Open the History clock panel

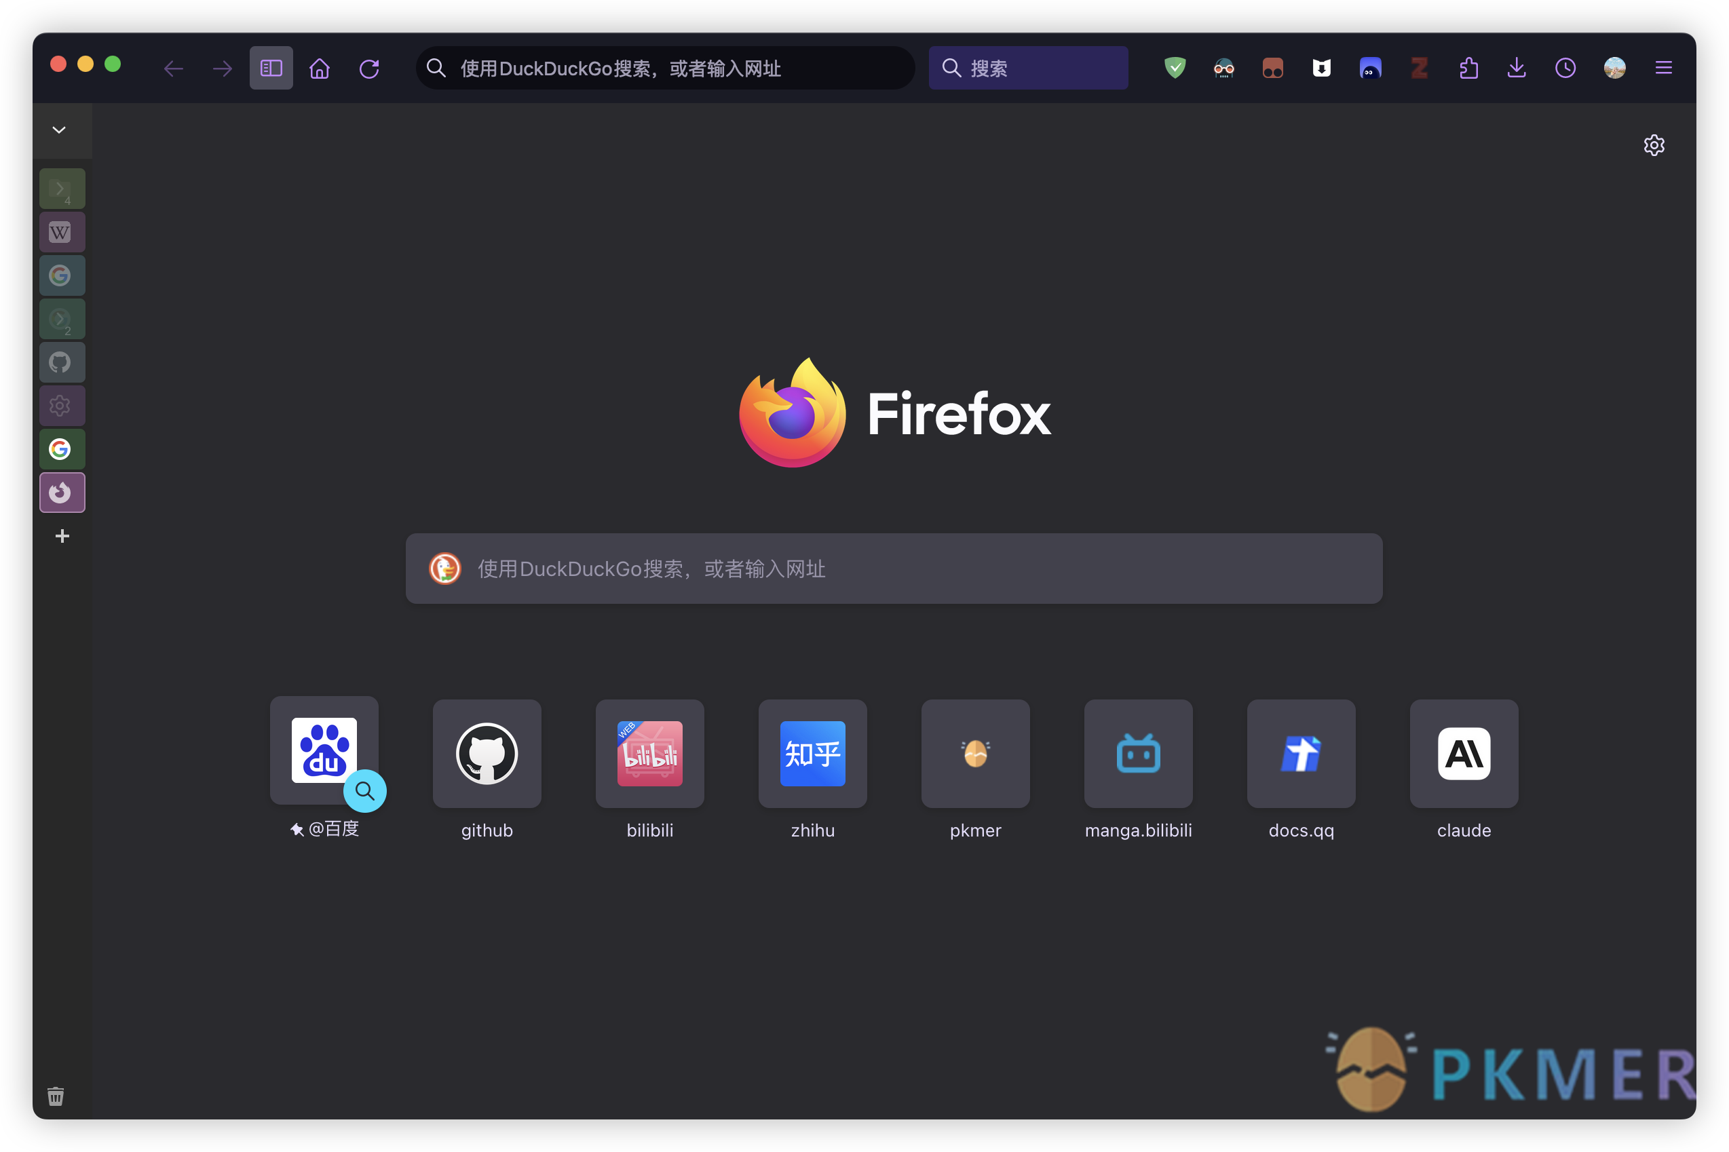pos(1566,69)
